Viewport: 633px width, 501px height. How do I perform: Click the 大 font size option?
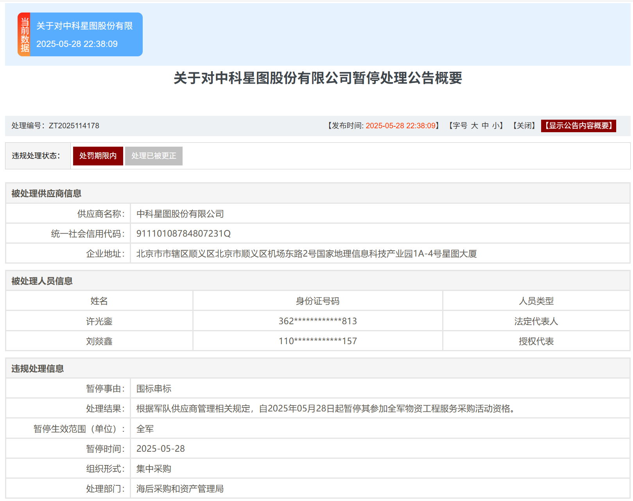[x=475, y=126]
